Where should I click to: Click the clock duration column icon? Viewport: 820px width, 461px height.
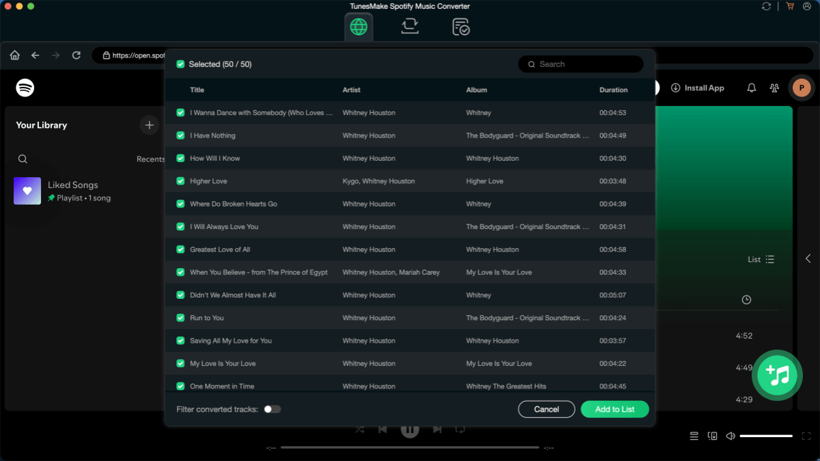[746, 300]
